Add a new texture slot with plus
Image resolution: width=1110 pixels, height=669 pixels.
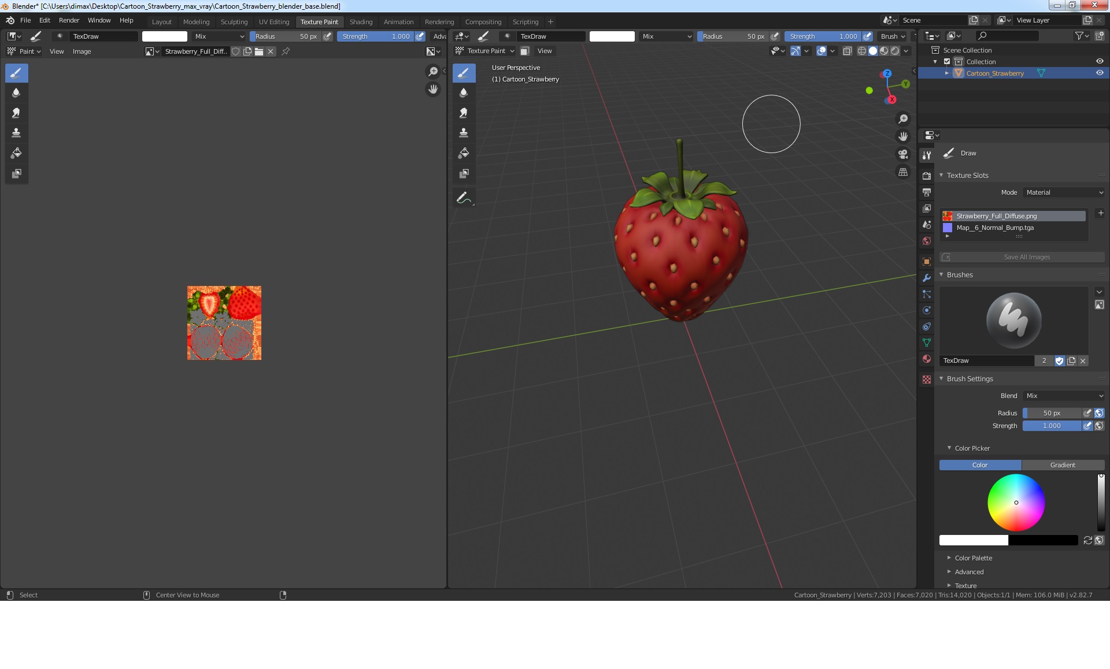[1101, 213]
